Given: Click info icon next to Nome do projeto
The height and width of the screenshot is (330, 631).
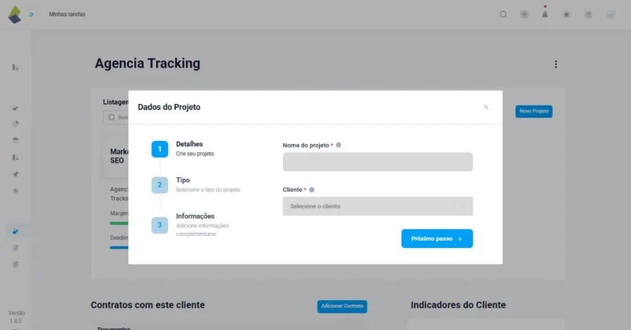Looking at the screenshot, I should 338,145.
